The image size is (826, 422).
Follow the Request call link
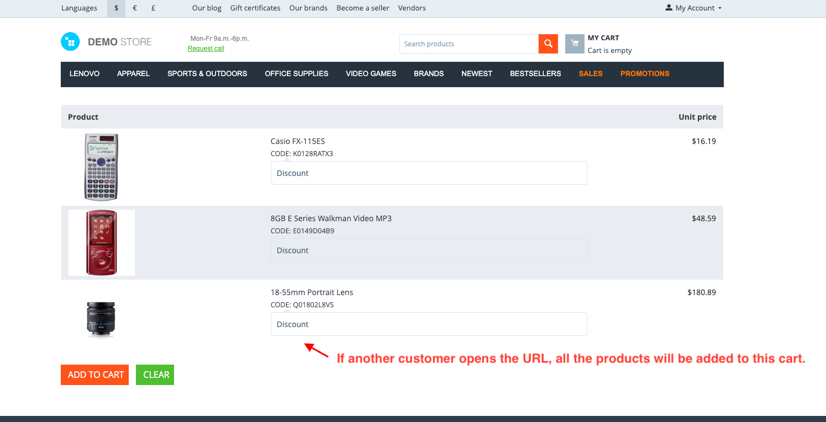(x=206, y=49)
